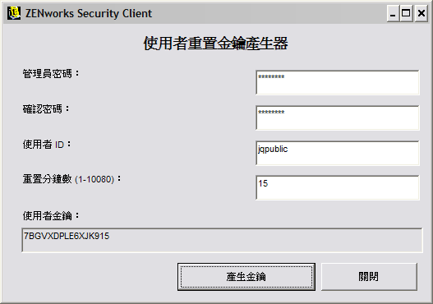Generate a key with the 產生金鑰 button
This screenshot has height=304, width=433.
(x=246, y=277)
